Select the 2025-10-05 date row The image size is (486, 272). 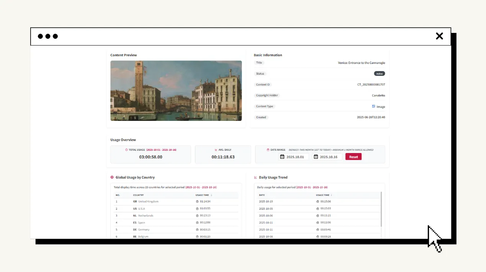click(x=319, y=208)
